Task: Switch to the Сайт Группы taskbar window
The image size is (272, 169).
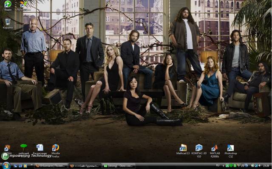Action: click(85, 166)
